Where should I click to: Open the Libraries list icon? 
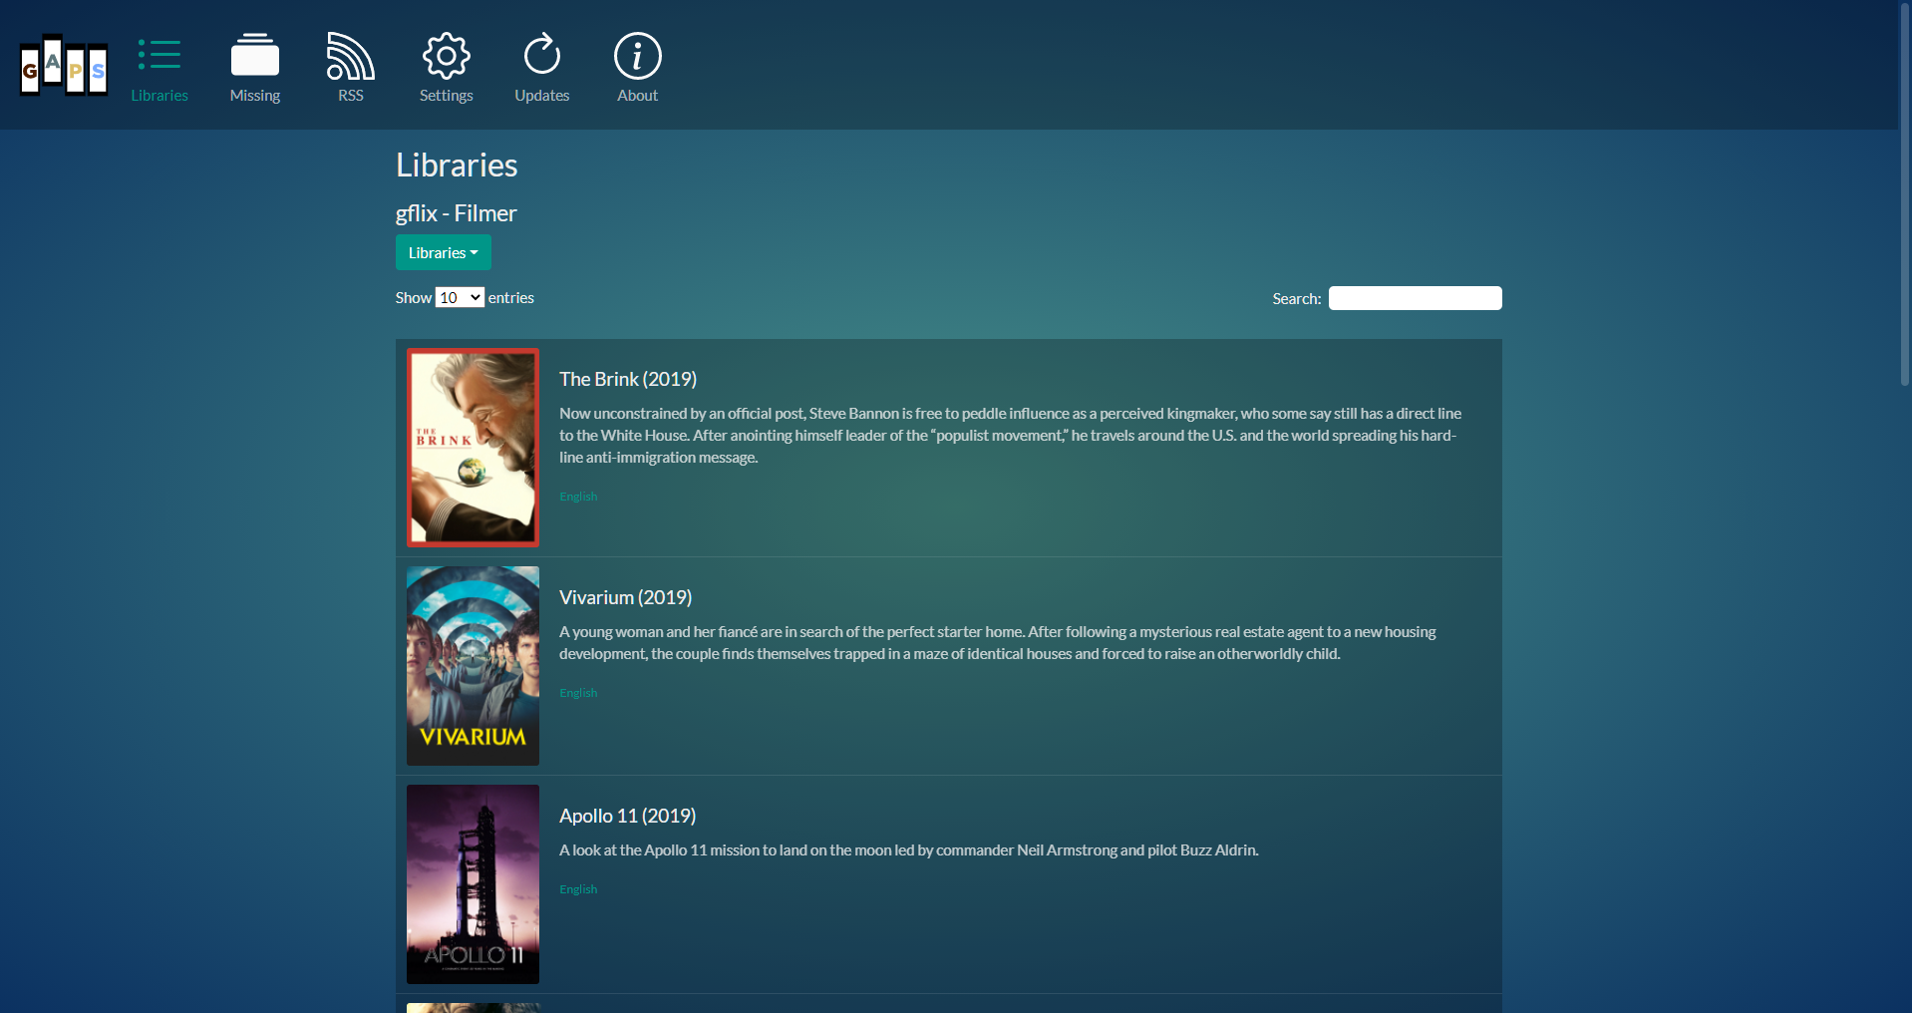(x=159, y=56)
